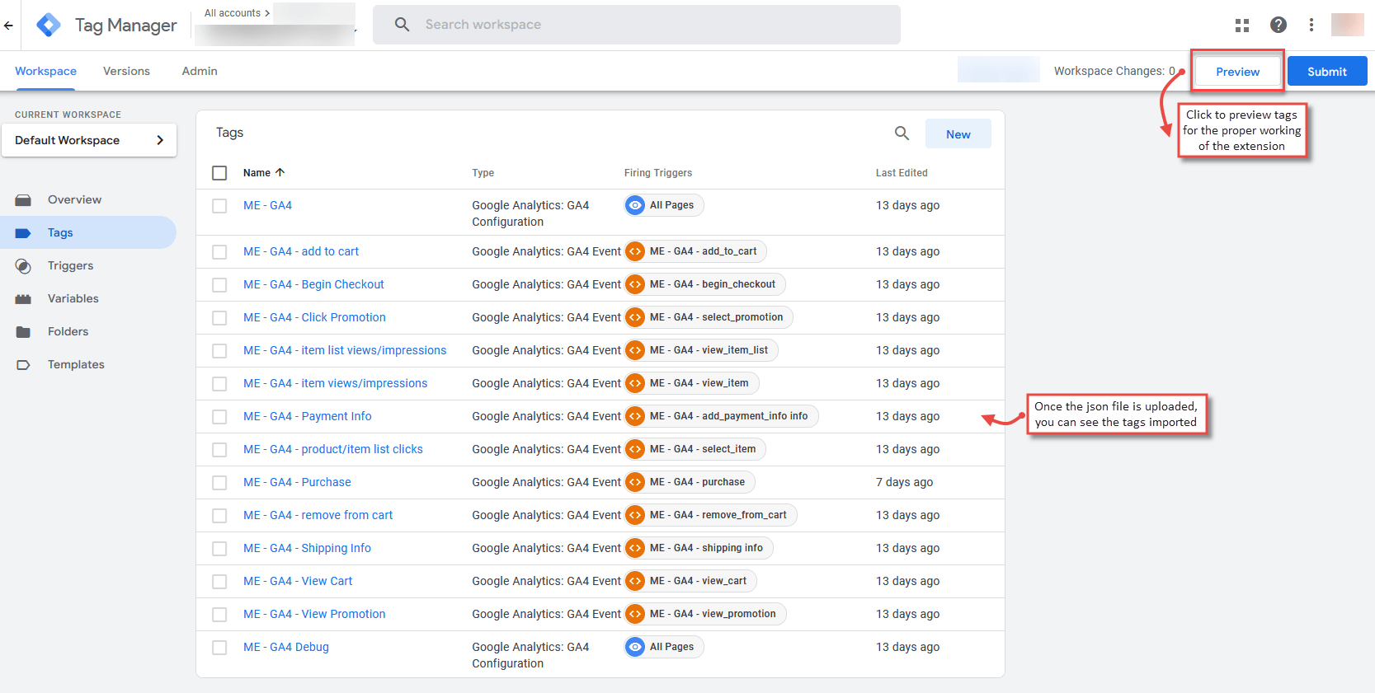
Task: Click the '7 days ago' last edited cell
Action: (905, 482)
